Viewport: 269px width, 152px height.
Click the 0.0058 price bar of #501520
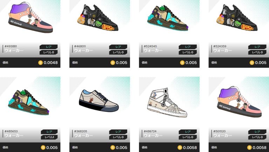point(239,147)
